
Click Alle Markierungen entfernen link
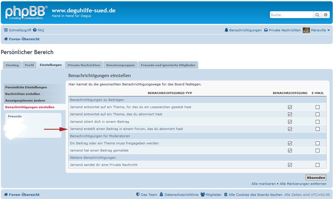[x=303, y=184]
